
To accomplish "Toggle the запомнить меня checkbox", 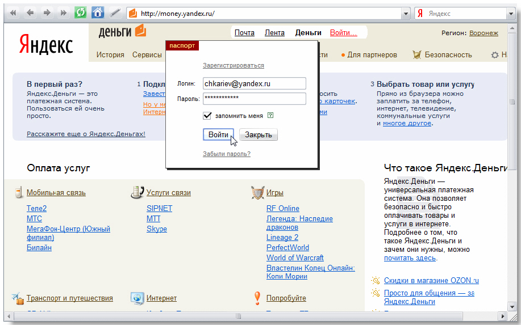I will click(207, 115).
